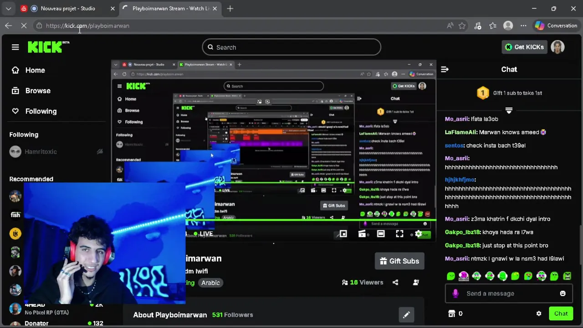Screen dimensions: 583x328
Task: Click the Recommended heading in the sidebar
Action: (x=31, y=179)
